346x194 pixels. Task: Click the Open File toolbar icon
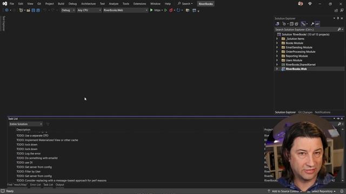(28, 10)
